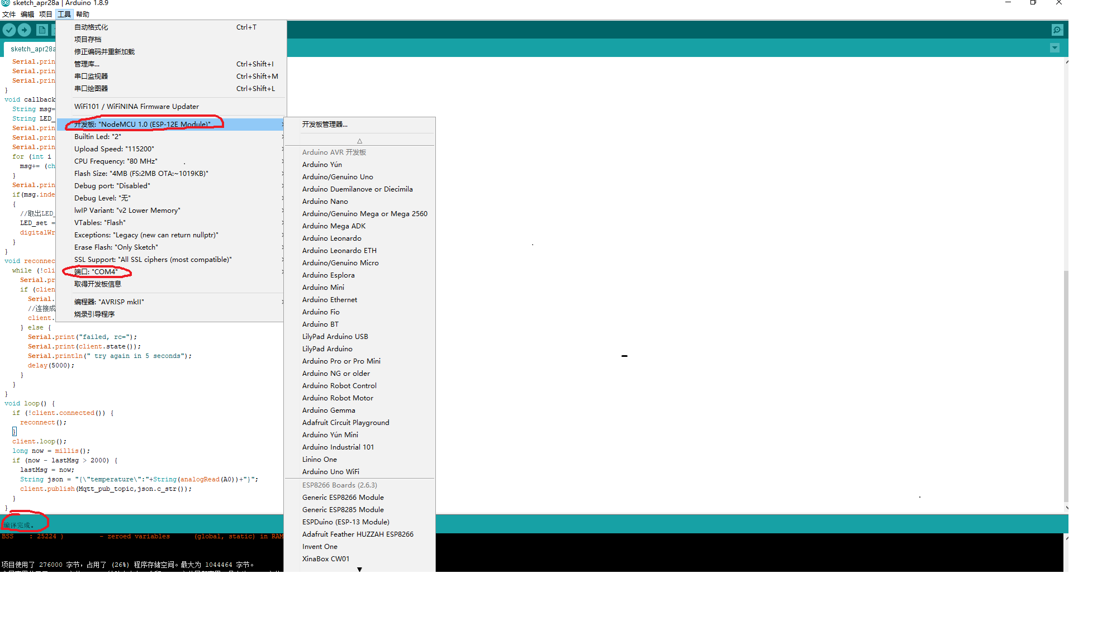The height and width of the screenshot is (621, 1102).
Task: Open 开发板管理器 boards manager
Action: [325, 125]
